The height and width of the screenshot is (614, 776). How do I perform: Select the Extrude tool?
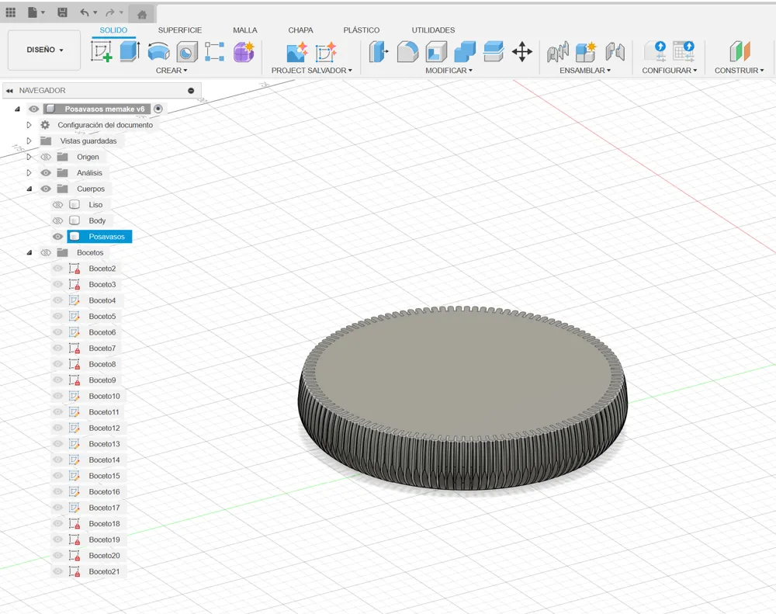tap(130, 51)
